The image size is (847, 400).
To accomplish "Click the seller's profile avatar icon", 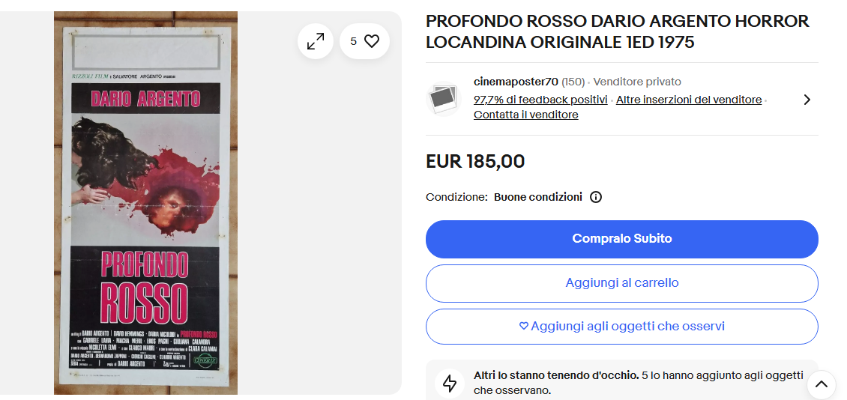I will coord(444,98).
